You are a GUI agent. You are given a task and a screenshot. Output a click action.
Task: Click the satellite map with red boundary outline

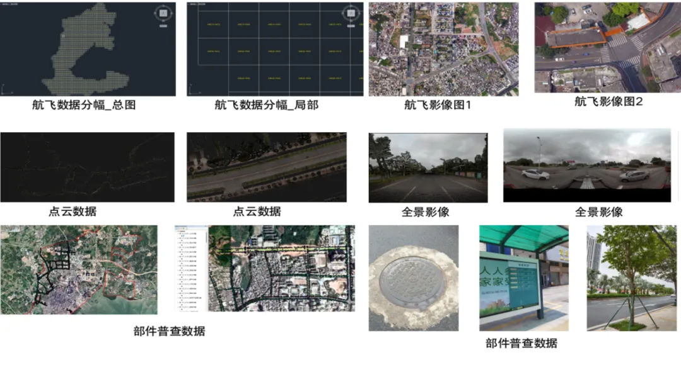coord(79,269)
